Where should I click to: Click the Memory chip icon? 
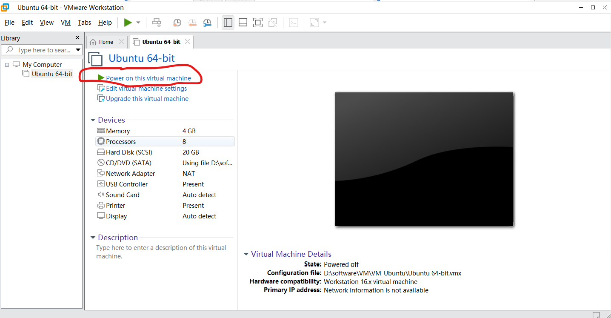coord(101,131)
